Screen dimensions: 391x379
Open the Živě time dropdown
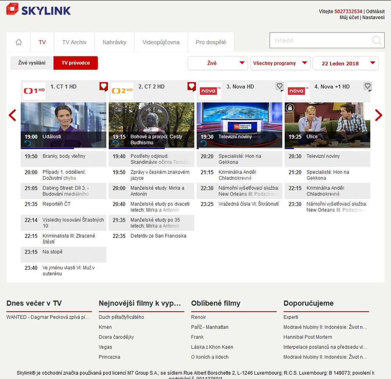click(x=218, y=63)
